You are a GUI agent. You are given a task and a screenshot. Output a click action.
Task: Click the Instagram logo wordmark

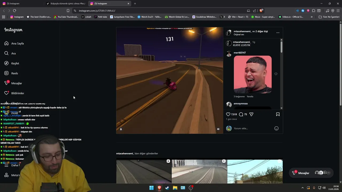13,30
